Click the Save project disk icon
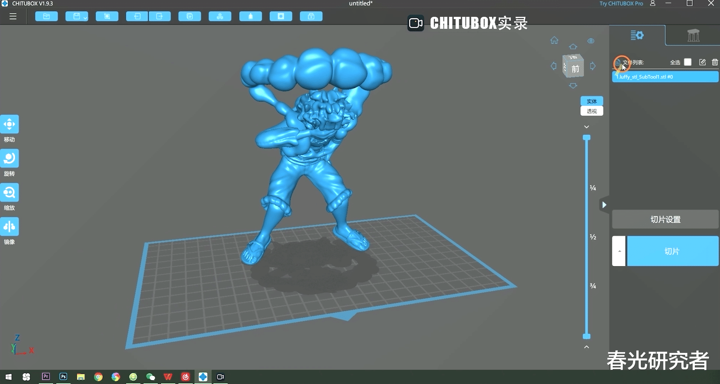The height and width of the screenshot is (384, 720). (76, 16)
